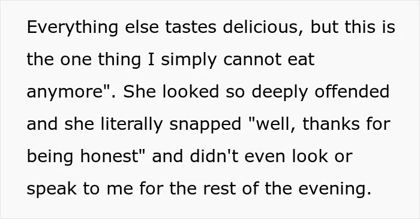The width and height of the screenshot is (420, 219).
Task: Select the word "offended"
Action: point(352,92)
